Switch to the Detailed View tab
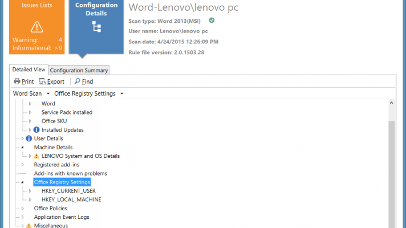This screenshot has width=406, height=228. point(29,70)
